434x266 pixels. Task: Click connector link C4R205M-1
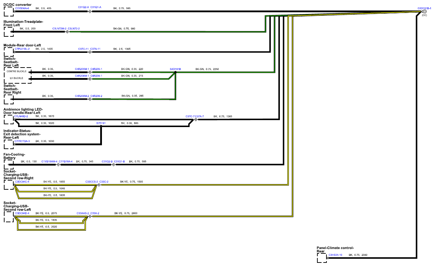click(82, 69)
